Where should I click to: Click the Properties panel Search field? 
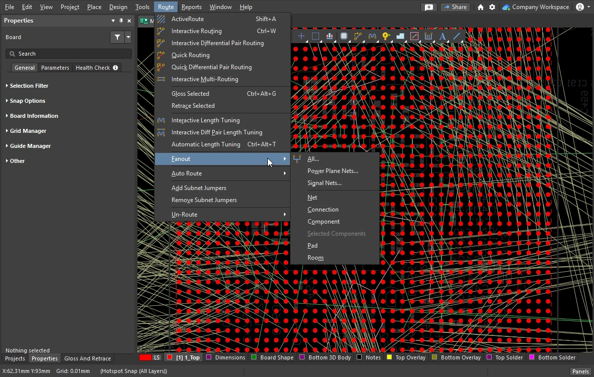tap(69, 54)
